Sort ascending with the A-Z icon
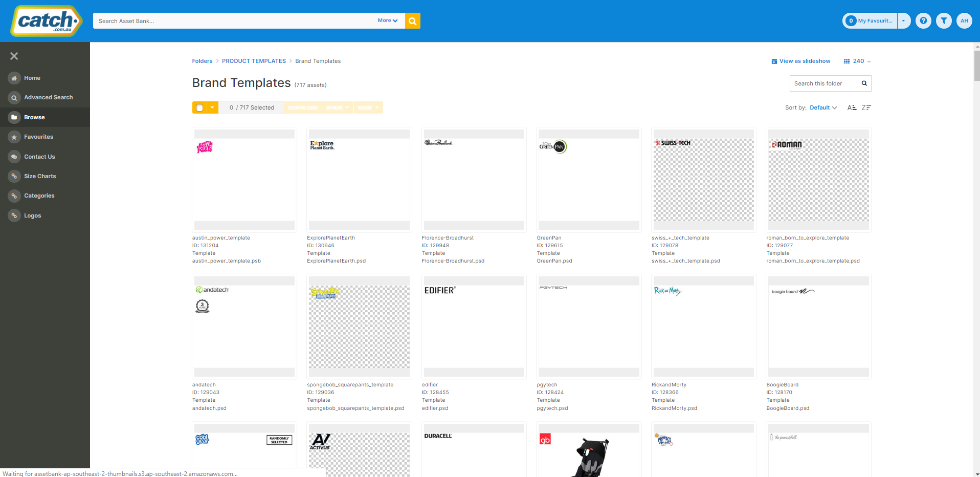980x477 pixels. tap(852, 107)
